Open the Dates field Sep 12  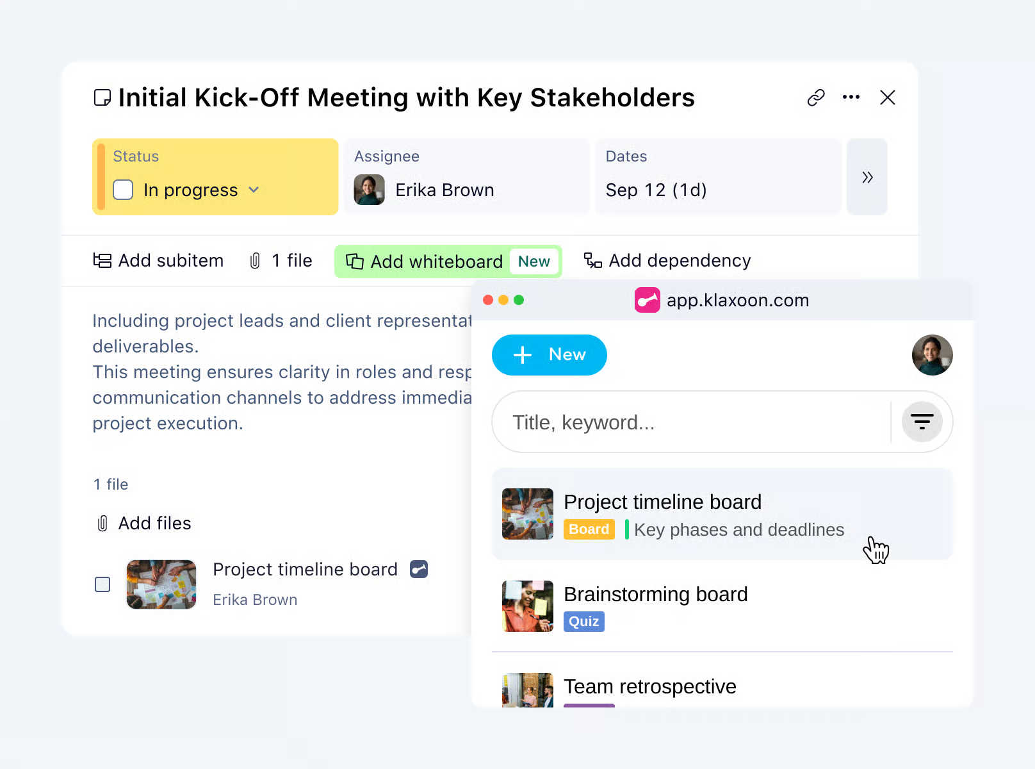click(x=656, y=190)
